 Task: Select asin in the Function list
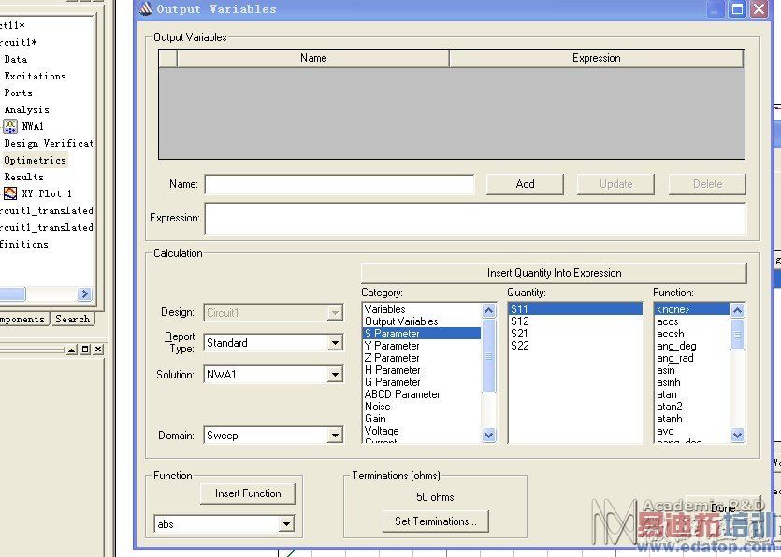[x=691, y=370]
